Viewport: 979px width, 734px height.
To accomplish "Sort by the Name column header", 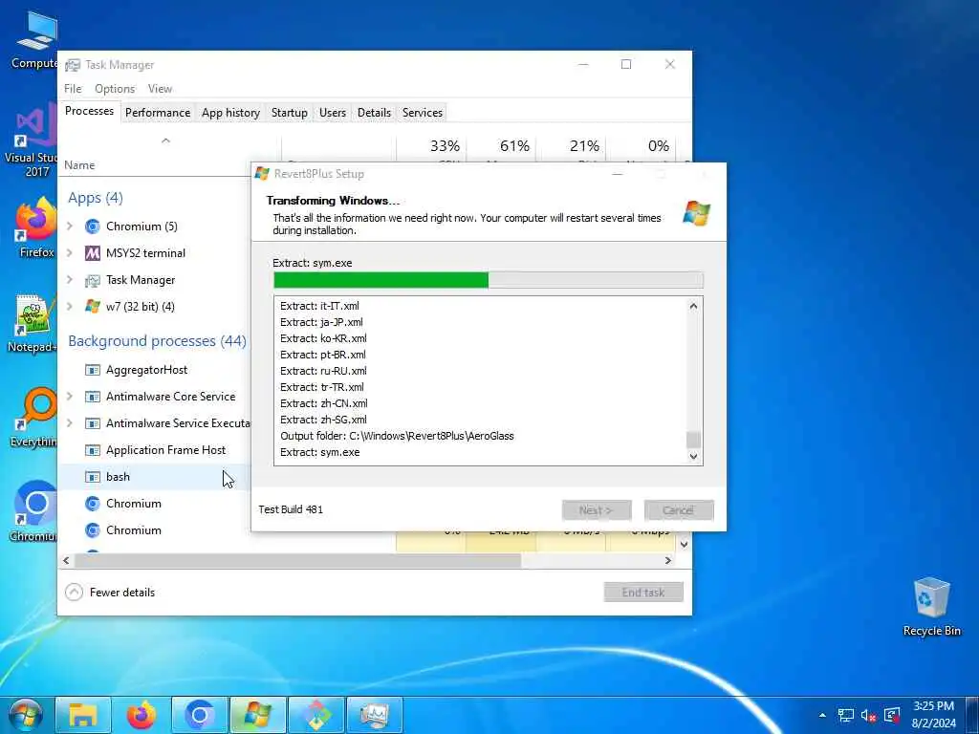I will pyautogui.click(x=79, y=165).
